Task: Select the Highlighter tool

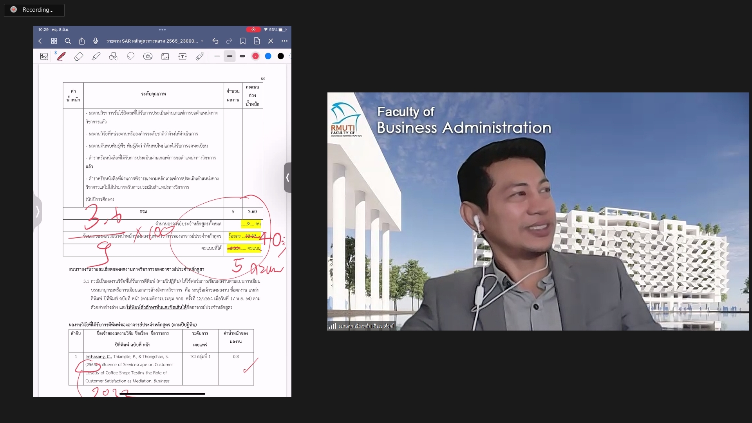Action: click(96, 56)
